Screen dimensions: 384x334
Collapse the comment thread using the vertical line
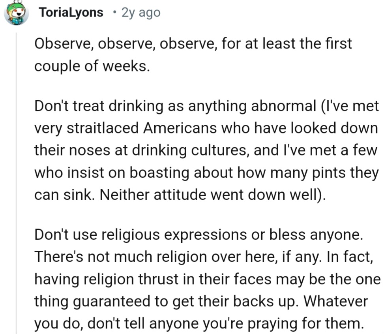(17, 182)
